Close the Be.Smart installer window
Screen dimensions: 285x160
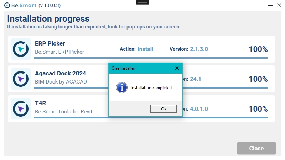(x=279, y=5)
